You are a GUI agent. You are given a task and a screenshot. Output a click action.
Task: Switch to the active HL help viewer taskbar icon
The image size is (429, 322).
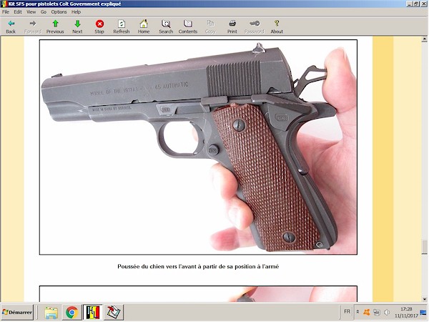point(93,313)
